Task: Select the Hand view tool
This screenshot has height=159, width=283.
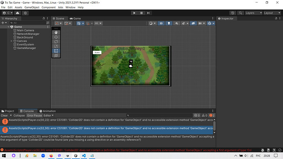Action: (56, 32)
